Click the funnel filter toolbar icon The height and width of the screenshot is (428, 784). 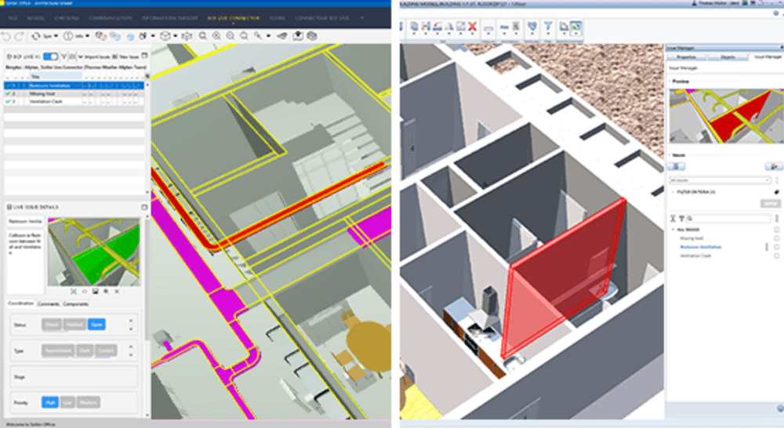coord(548,27)
